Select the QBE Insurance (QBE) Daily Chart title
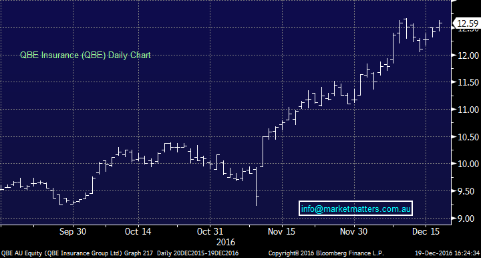The width and height of the screenshot is (481, 258). click(86, 55)
